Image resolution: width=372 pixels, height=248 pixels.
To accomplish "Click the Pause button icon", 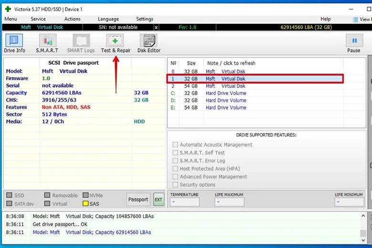I will tap(354, 41).
